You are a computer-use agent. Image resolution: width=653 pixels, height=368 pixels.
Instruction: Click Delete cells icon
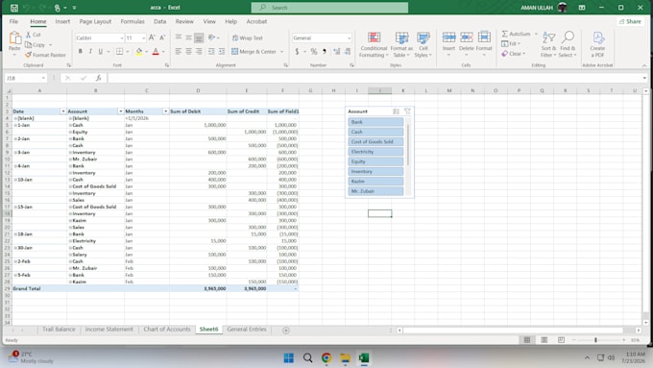[x=466, y=37]
